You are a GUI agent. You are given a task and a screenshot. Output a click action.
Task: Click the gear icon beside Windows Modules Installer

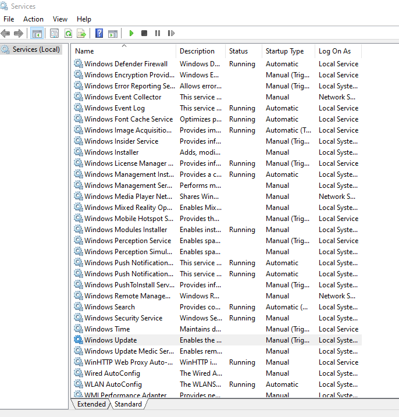[x=78, y=229]
